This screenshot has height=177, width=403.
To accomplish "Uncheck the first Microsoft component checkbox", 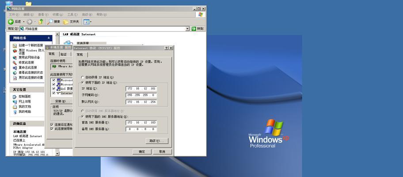I will pyautogui.click(x=54, y=80).
